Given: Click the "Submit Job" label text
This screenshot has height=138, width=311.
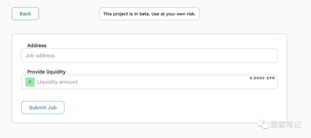Looking at the screenshot, I should [43, 108].
